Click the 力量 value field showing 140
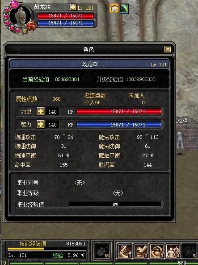Screen dimensions: 198x265 (53, 111)
